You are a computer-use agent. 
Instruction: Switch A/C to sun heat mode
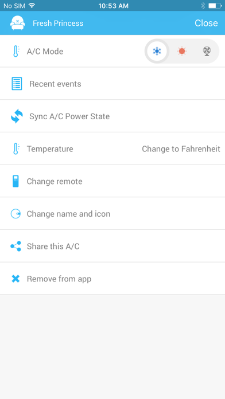[182, 51]
